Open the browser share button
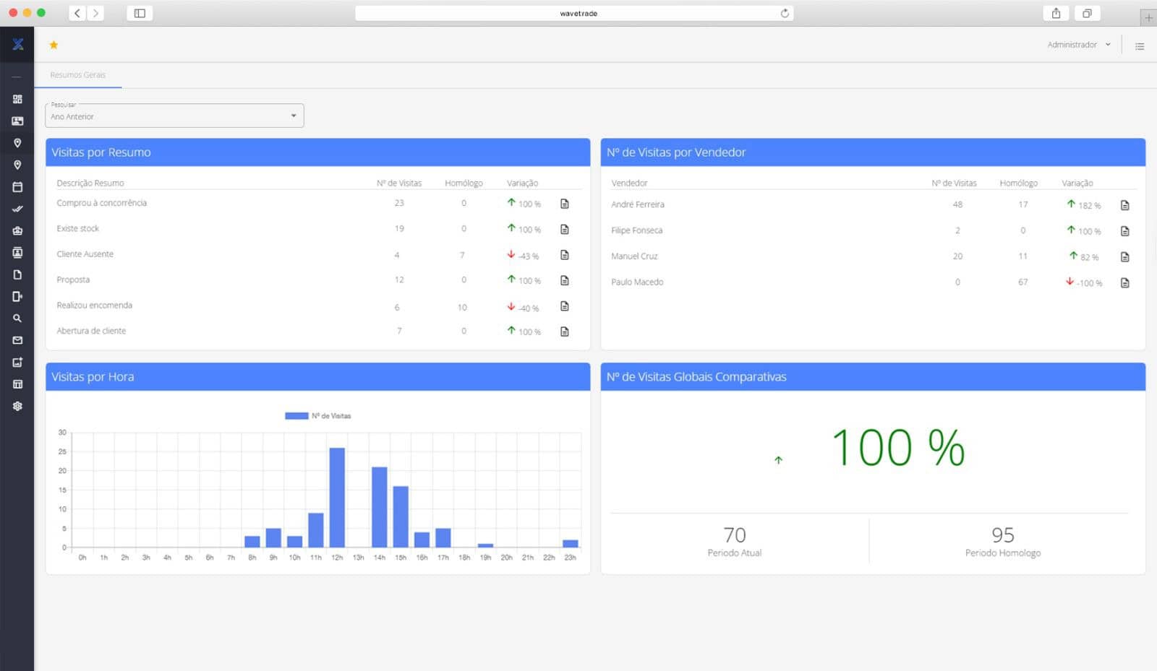1157x671 pixels. (x=1056, y=13)
